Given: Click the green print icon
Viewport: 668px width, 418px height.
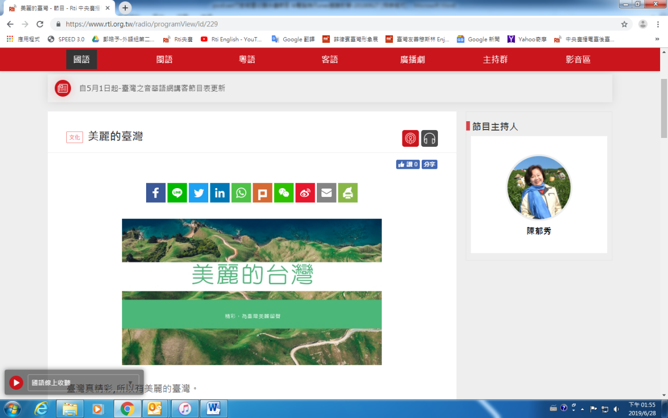Looking at the screenshot, I should [348, 193].
